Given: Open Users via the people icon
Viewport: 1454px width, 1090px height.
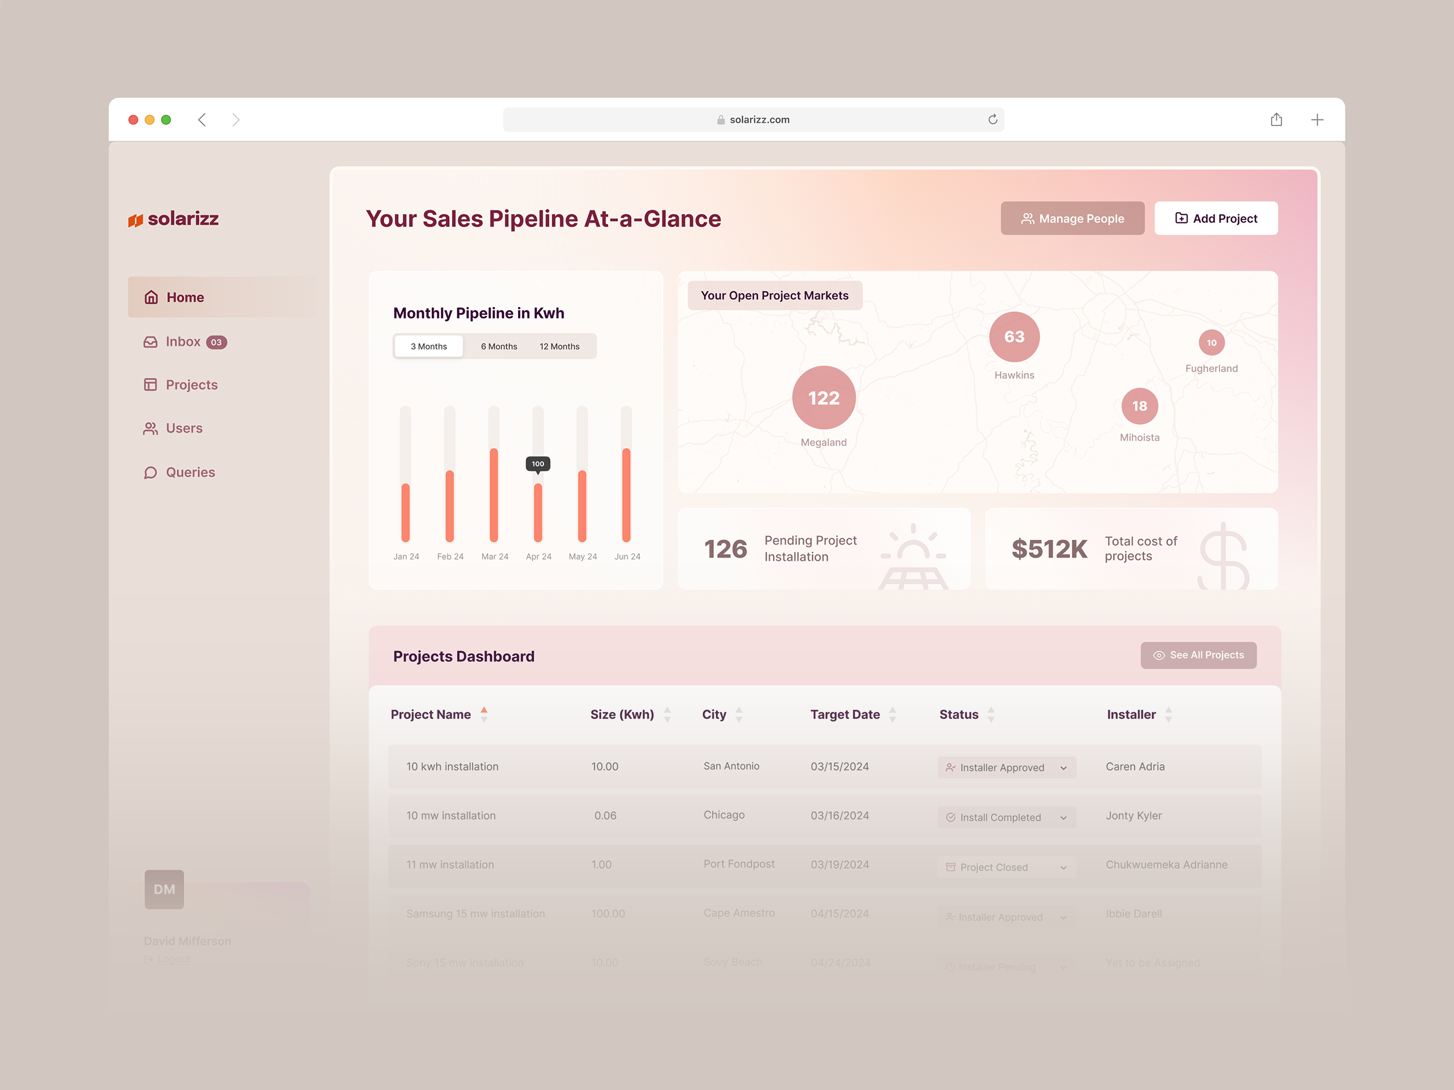Looking at the screenshot, I should tap(150, 428).
